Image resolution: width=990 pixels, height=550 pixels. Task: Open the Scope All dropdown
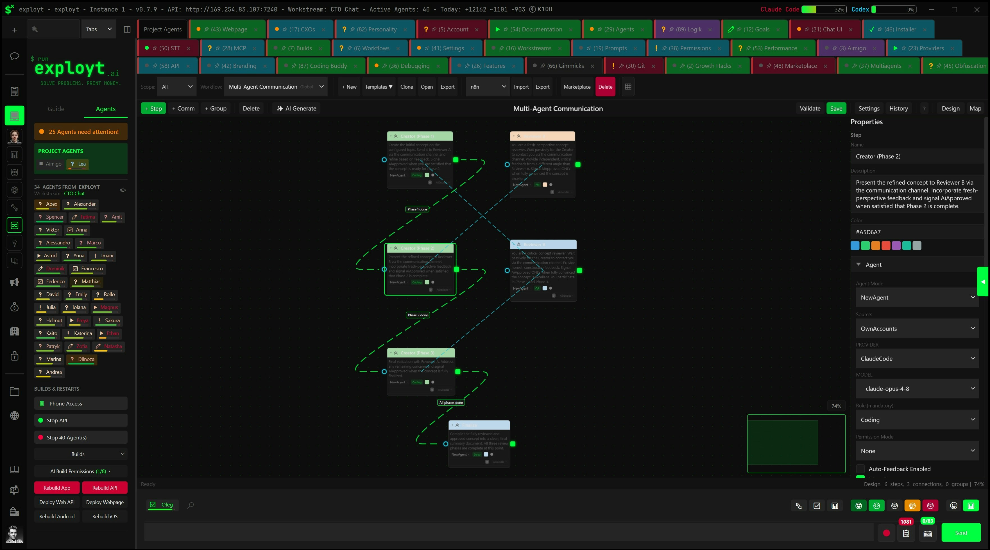point(176,87)
